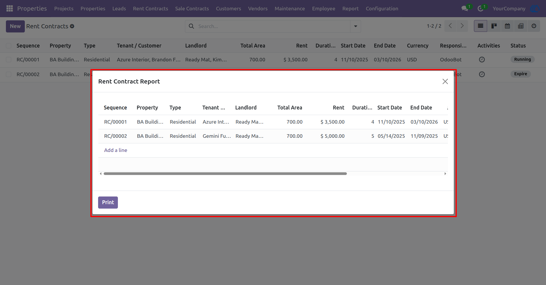Click the dialog horizontal scrollbar thumb
The image size is (546, 285).
pyautogui.click(x=225, y=173)
